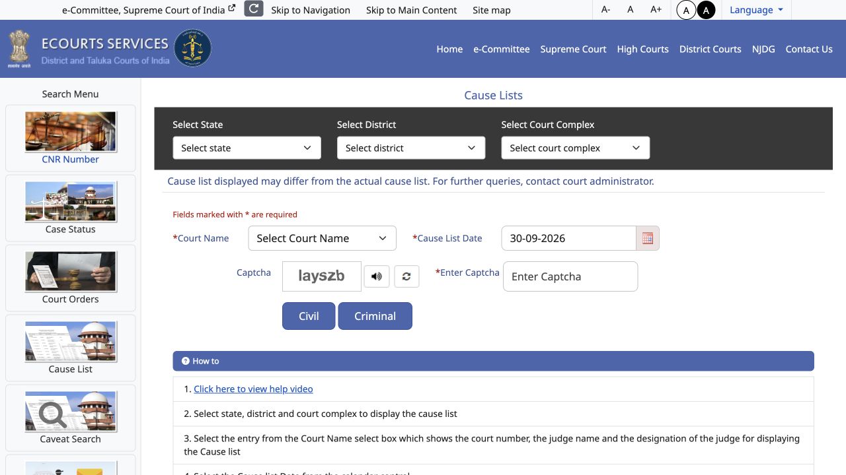Play the captcha audio speaker icon
Screen dimensions: 846x475
click(377, 276)
